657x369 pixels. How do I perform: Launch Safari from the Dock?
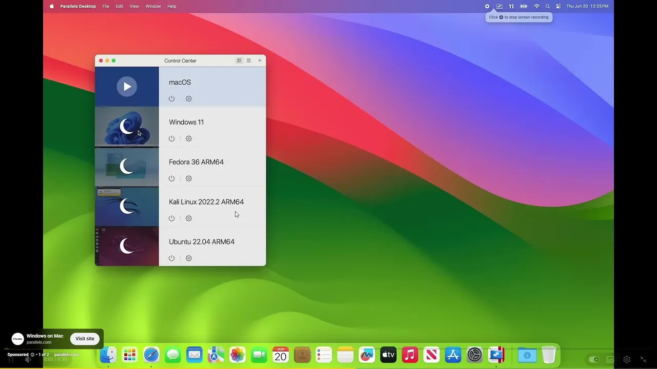151,355
